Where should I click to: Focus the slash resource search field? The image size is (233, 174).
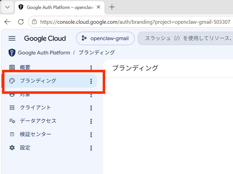[186, 38]
